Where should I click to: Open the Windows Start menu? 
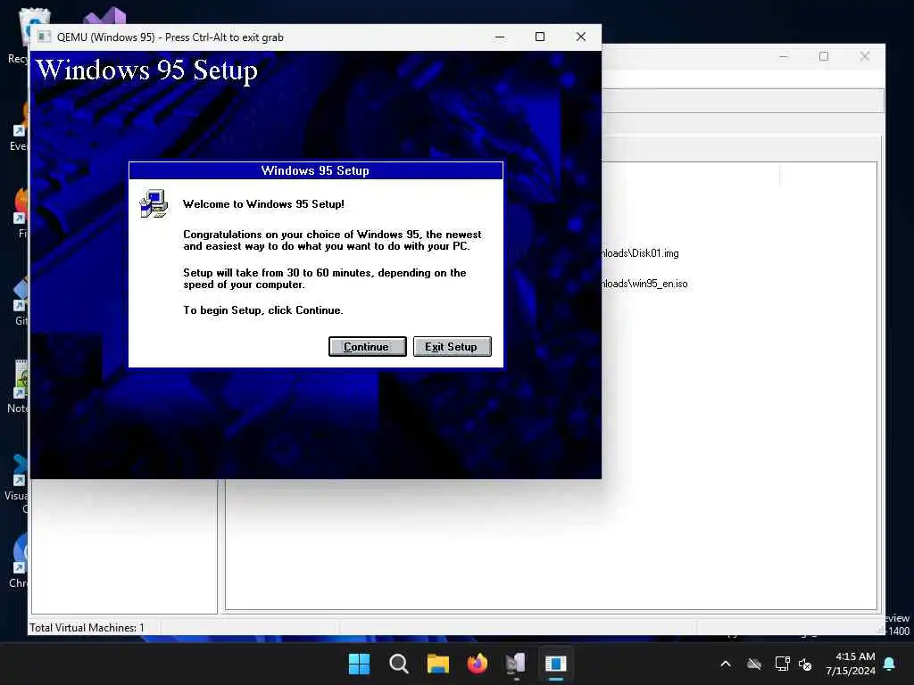pos(359,664)
